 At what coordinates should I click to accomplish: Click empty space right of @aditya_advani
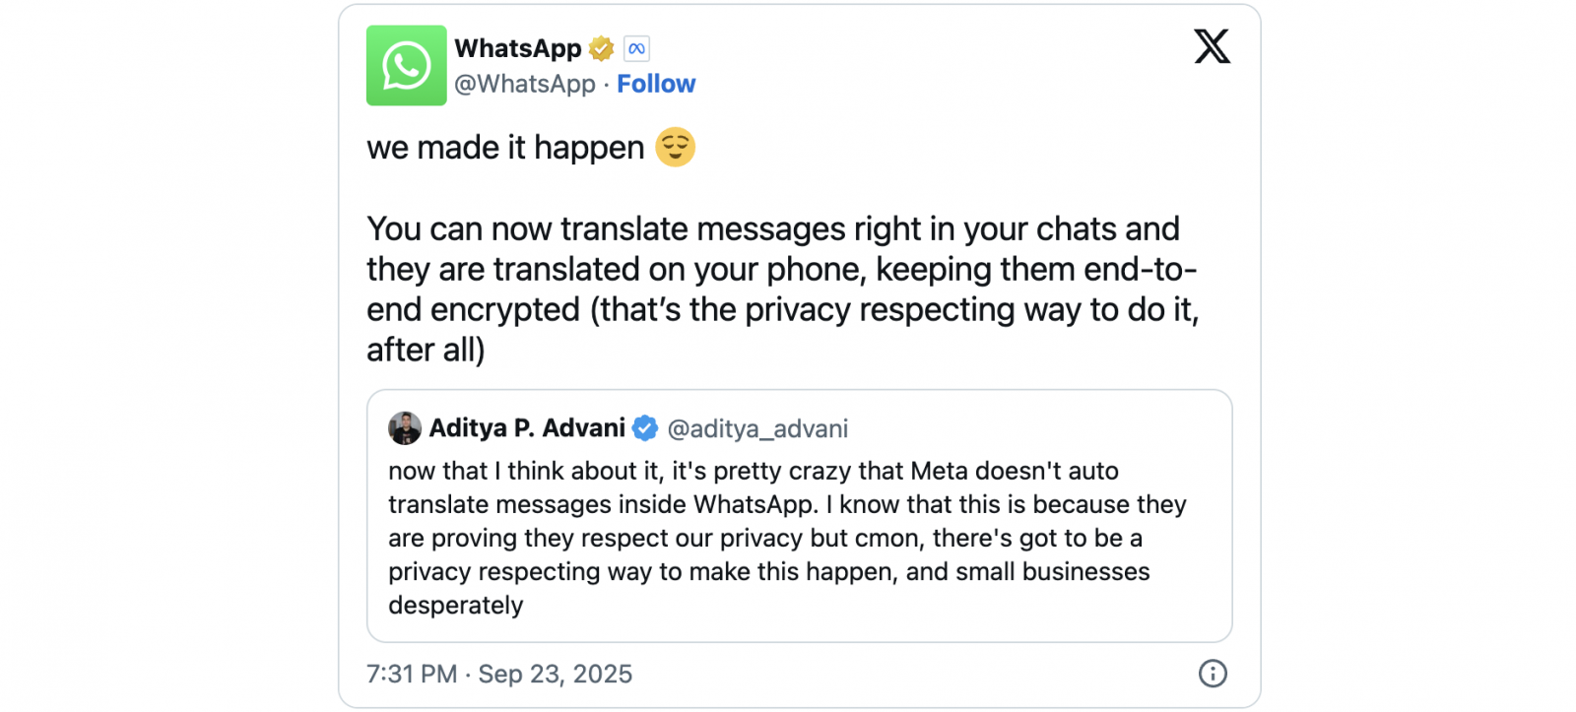[x=1034, y=429]
